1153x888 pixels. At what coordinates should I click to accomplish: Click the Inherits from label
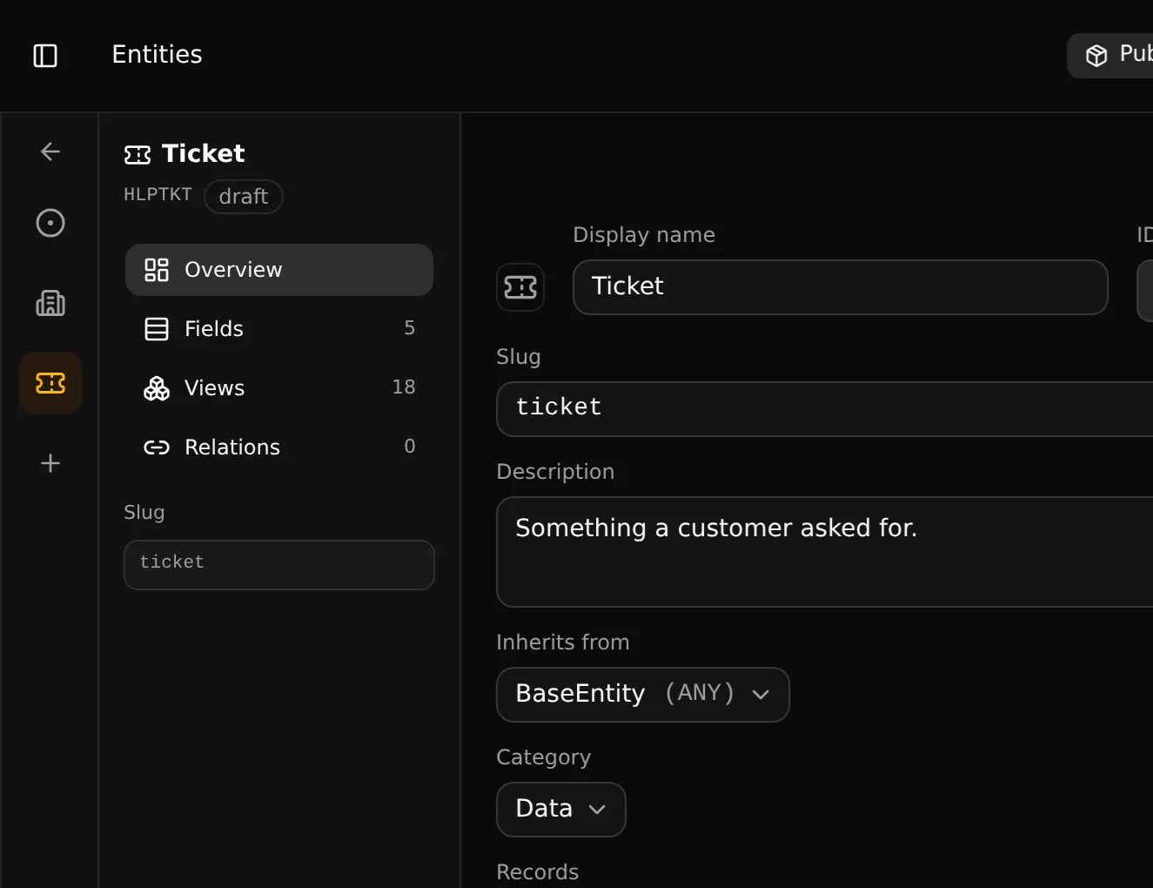[x=563, y=642]
